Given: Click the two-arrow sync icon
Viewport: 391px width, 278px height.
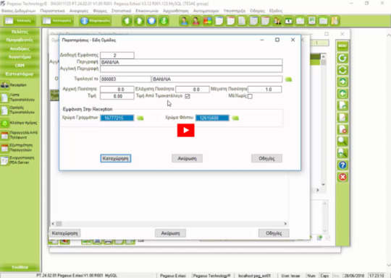Looking at the screenshot, I should click(x=342, y=70).
